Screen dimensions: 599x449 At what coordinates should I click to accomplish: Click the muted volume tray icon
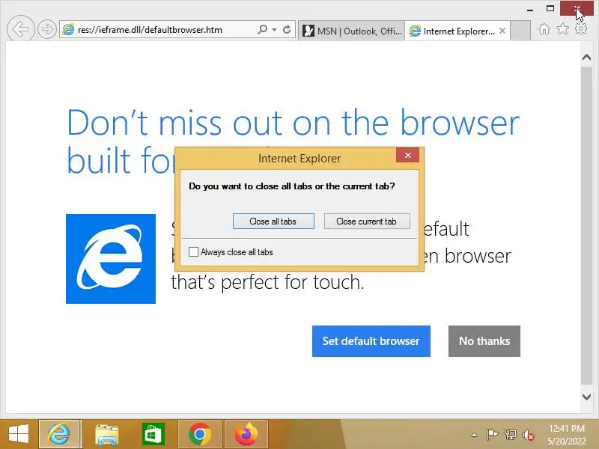(x=529, y=435)
